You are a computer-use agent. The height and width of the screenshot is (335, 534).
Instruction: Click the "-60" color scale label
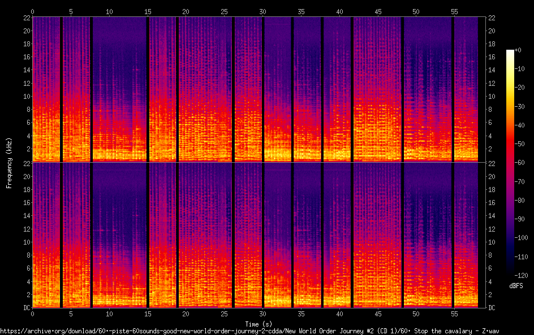pyautogui.click(x=520, y=163)
